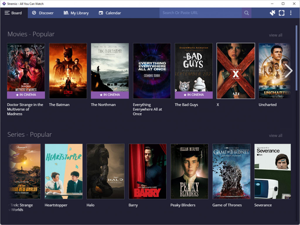This screenshot has height=225, width=300.
Task: Open The Northman poster
Action: pos(110,71)
